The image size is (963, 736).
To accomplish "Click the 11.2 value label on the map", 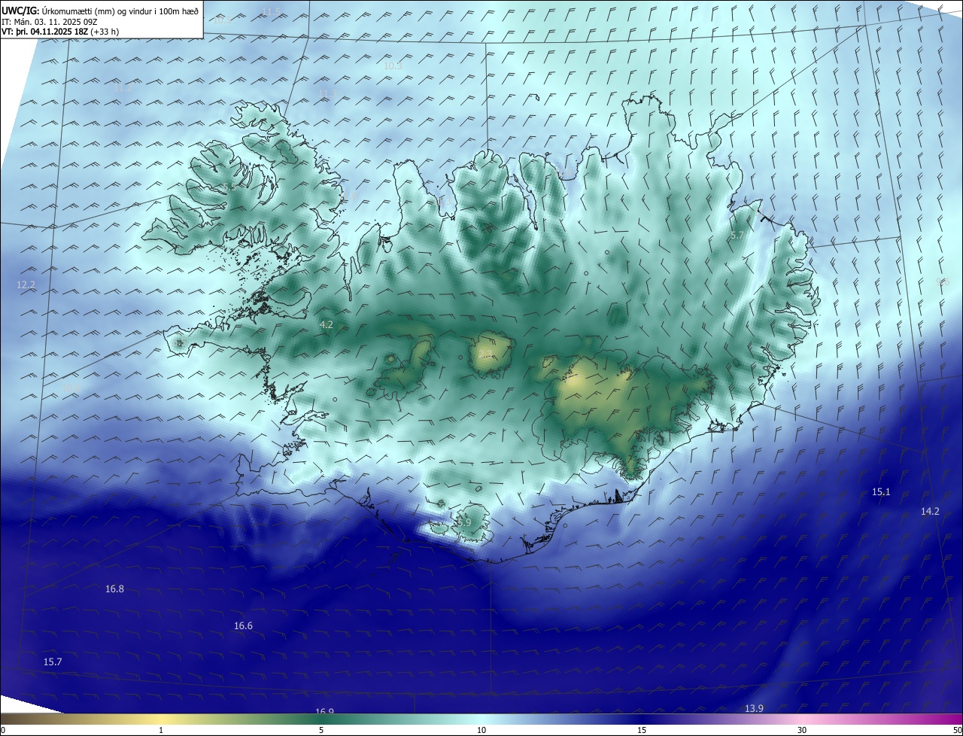I will tap(123, 88).
